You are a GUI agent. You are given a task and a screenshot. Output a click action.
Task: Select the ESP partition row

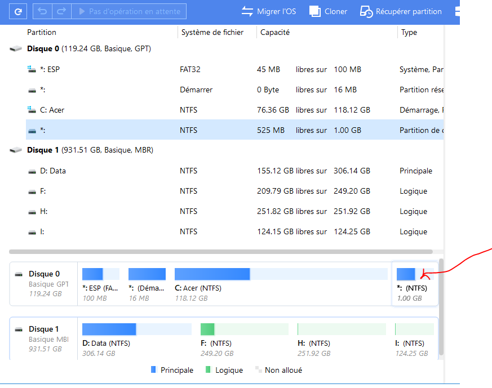point(234,69)
